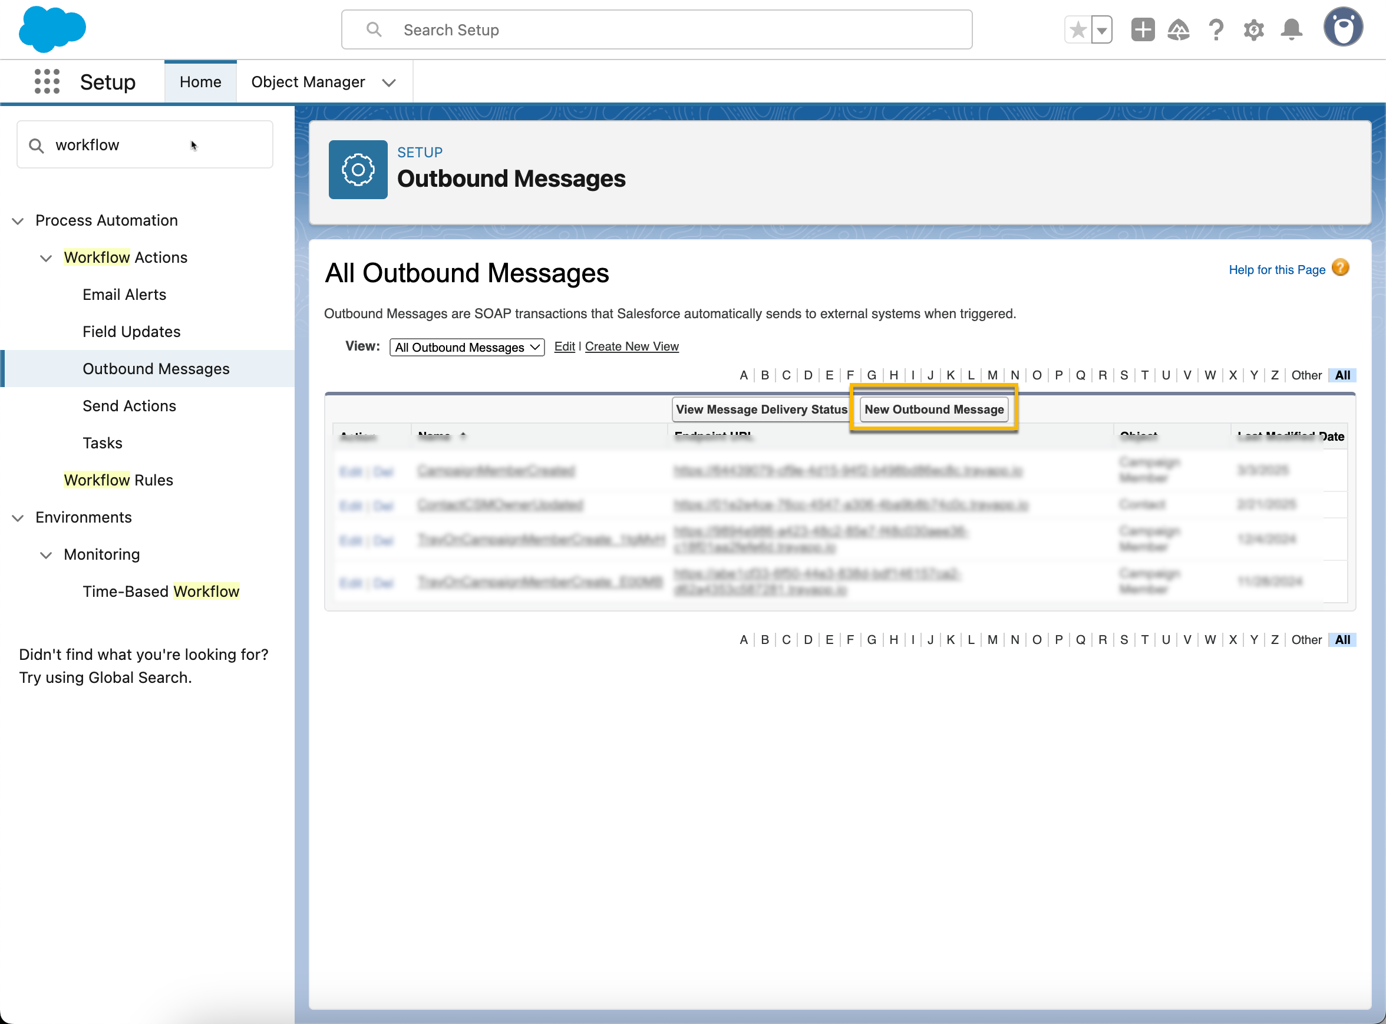Screen dimensions: 1386x1024
Task: Open Tasks in sidebar
Action: pyautogui.click(x=103, y=443)
